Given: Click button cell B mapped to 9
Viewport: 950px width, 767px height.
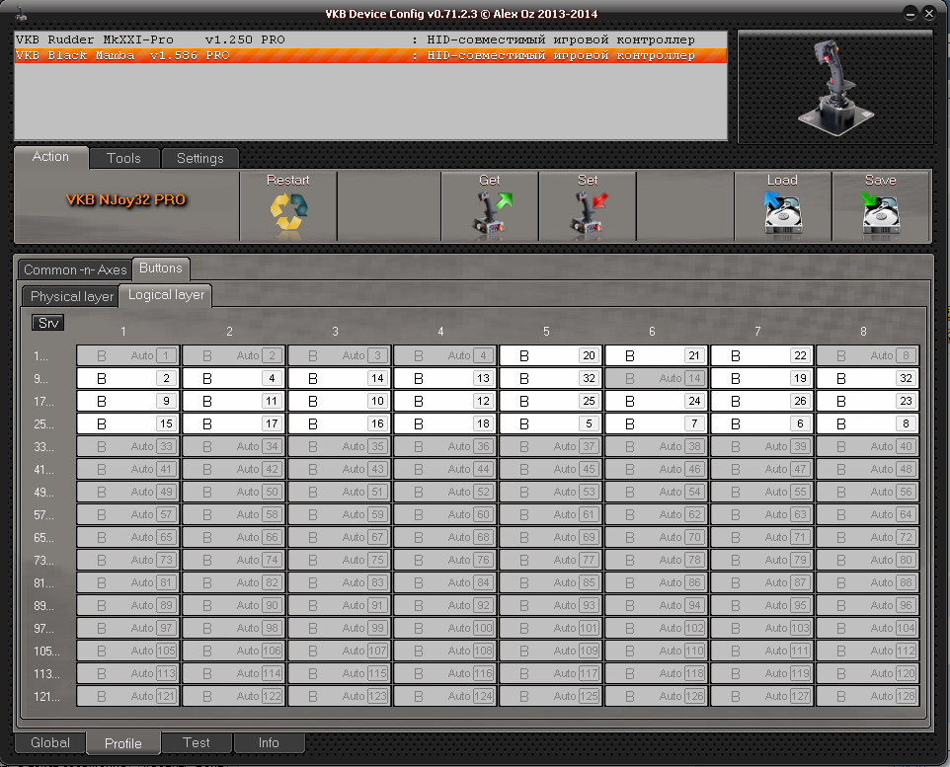Looking at the screenshot, I should click(x=127, y=401).
